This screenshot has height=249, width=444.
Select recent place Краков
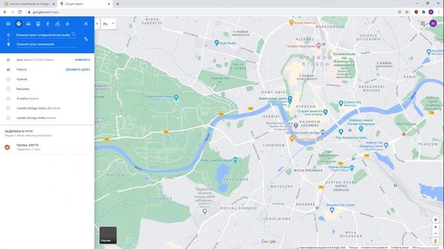(47, 80)
